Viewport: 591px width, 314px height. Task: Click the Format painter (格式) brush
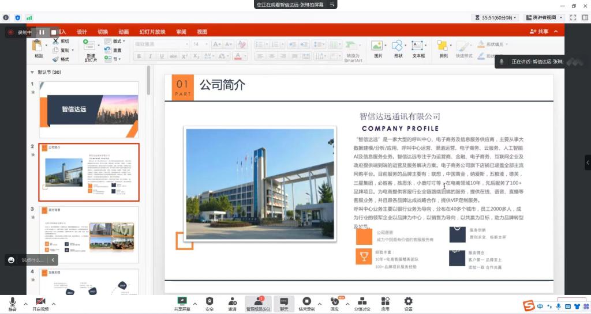tap(56, 59)
